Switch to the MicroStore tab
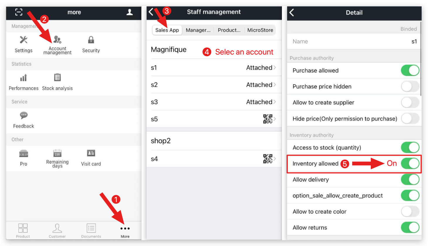Screen dimensions: 428x246 tap(260, 30)
